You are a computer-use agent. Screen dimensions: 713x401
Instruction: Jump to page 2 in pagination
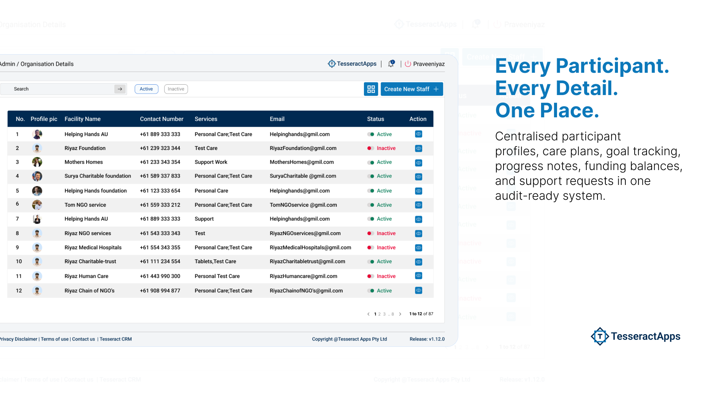[x=380, y=314]
